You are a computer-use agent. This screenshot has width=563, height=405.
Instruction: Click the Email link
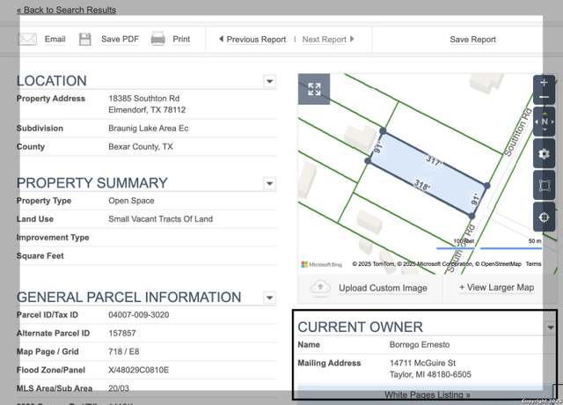[55, 39]
